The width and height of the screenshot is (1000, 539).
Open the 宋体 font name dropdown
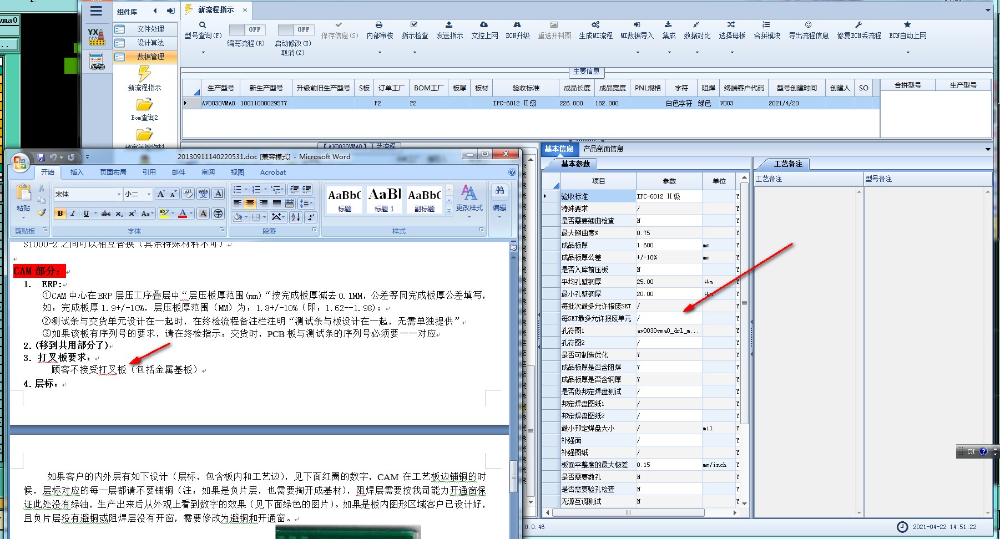(x=119, y=194)
